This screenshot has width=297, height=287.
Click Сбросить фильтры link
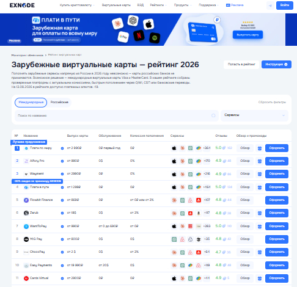(272, 102)
